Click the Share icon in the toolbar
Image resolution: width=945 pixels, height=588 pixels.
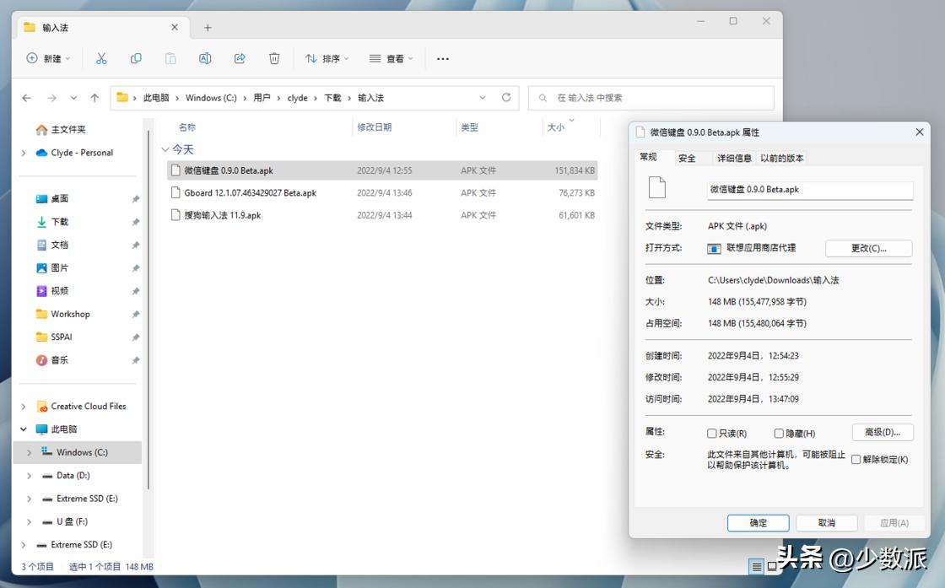(x=239, y=58)
